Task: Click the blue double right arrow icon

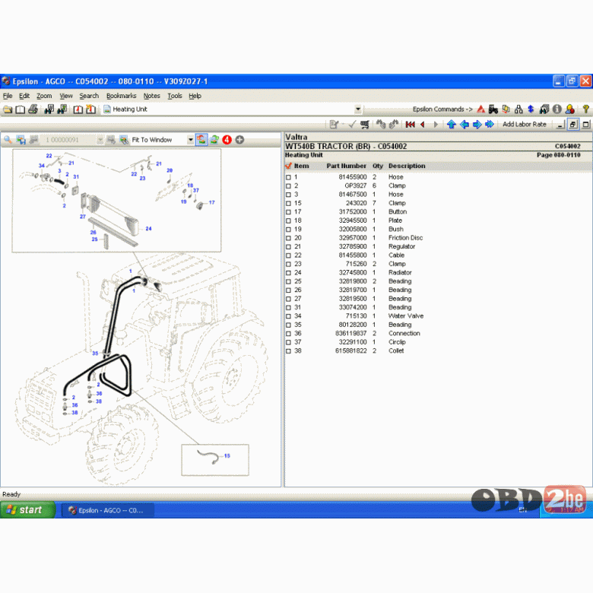Action: pos(490,125)
